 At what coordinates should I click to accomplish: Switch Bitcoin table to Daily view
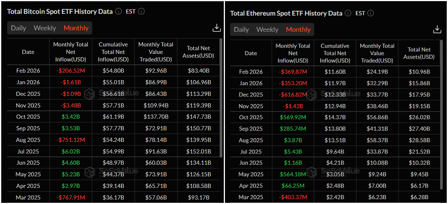pyautogui.click(x=18, y=28)
